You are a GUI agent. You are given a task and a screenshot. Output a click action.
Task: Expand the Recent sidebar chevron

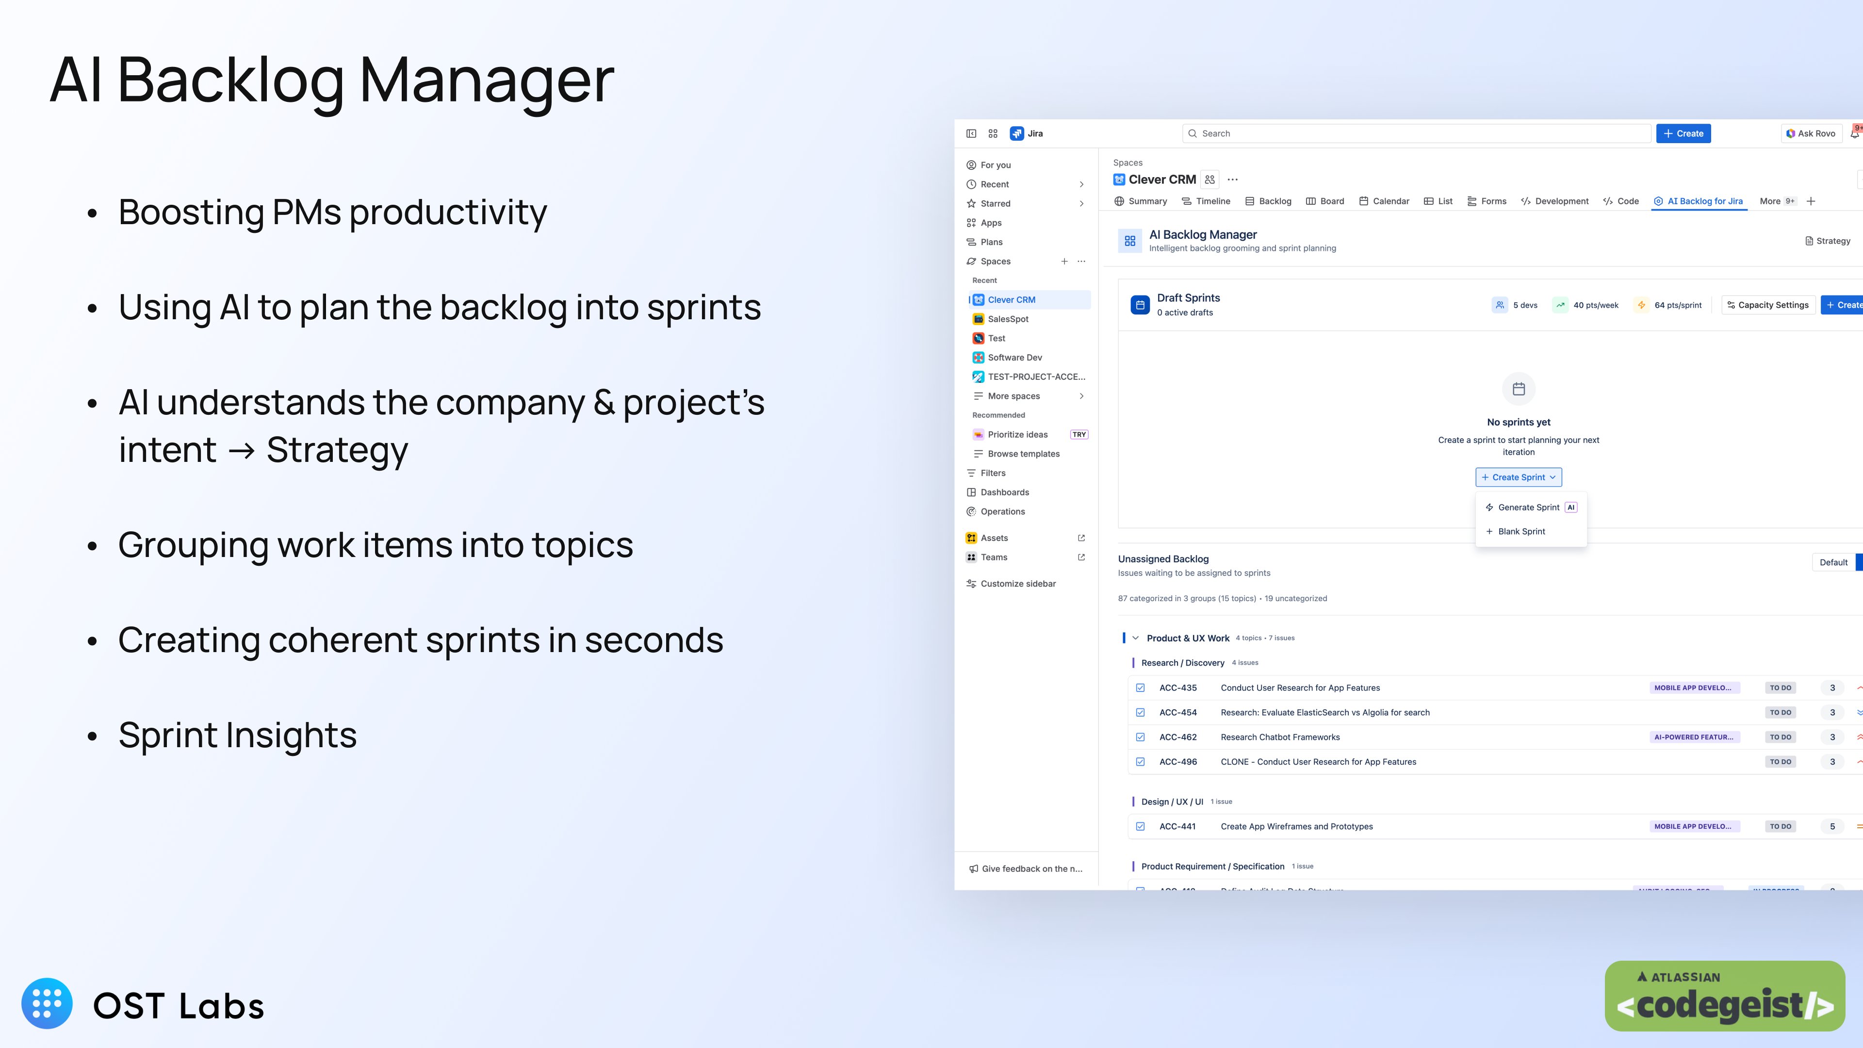pos(1081,184)
